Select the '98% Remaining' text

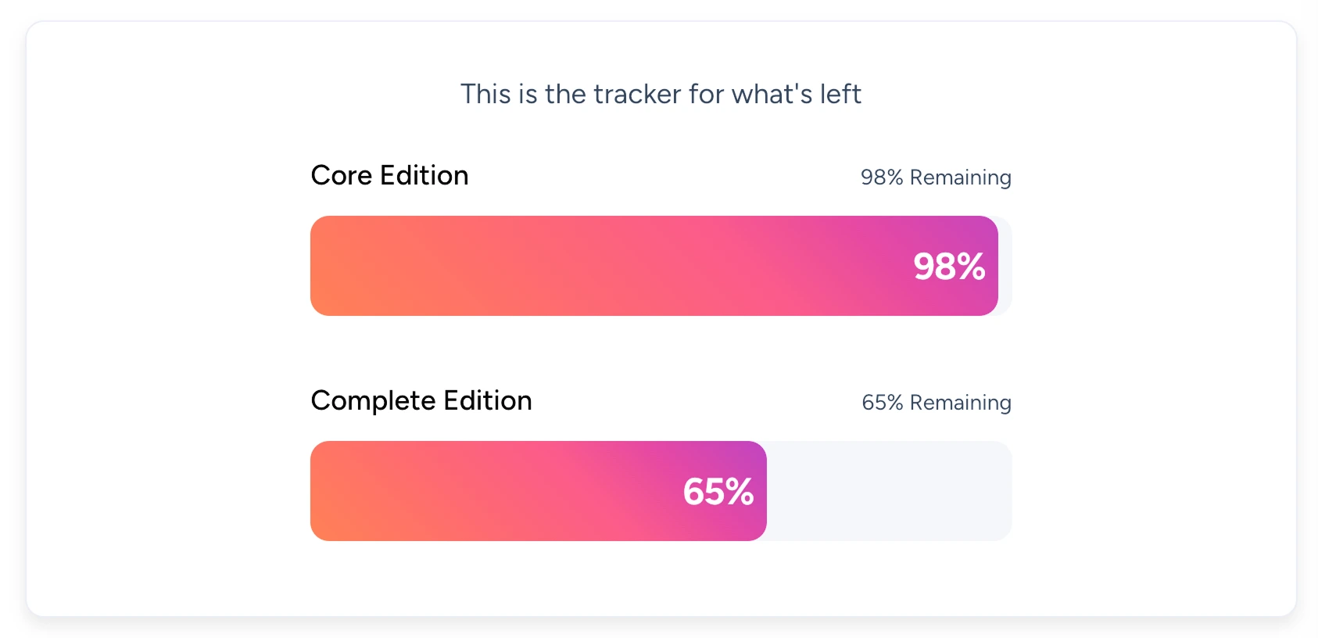[x=936, y=177]
